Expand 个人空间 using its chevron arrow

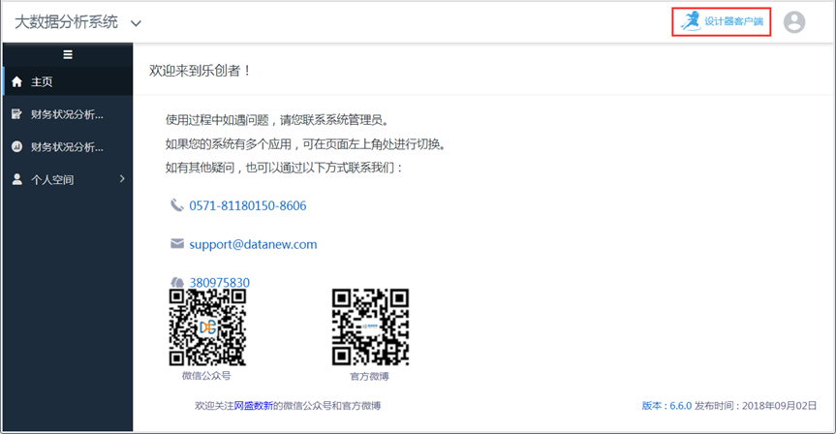122,178
